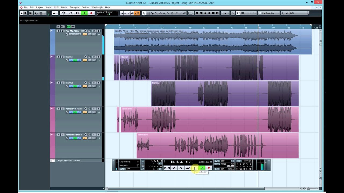Expand the Pomocny 1 stereo track arrow
Image resolution: width=344 pixels, height=193 pixels.
pyautogui.click(x=51, y=109)
